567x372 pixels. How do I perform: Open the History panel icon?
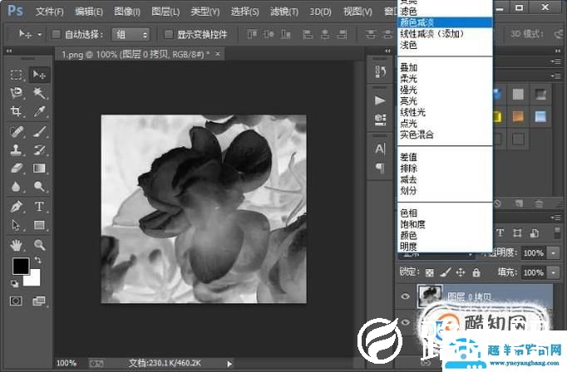[x=380, y=72]
